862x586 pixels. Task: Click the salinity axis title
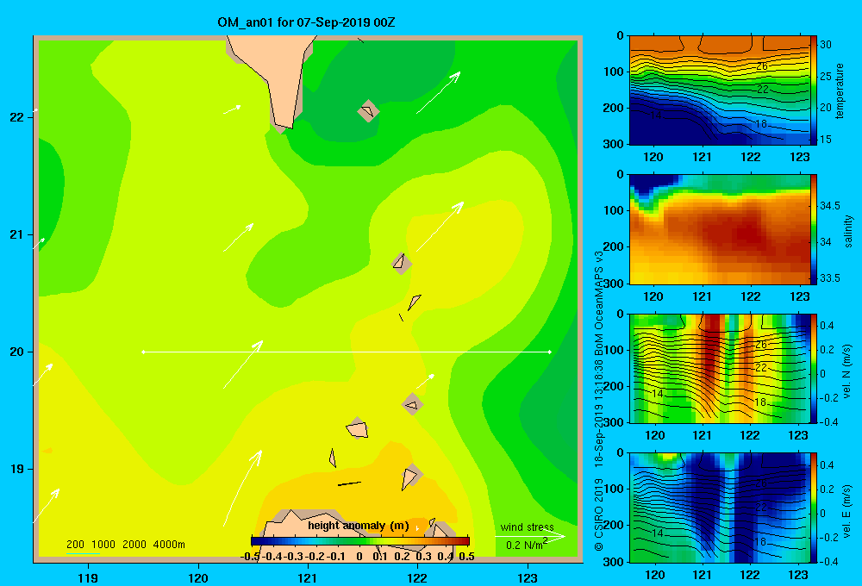[x=848, y=231]
